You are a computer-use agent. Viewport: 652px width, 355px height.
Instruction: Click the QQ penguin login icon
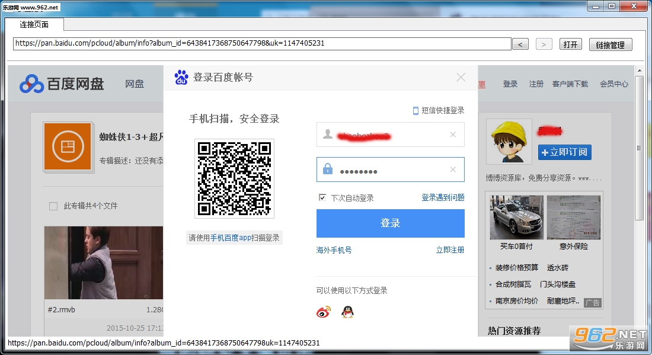click(347, 312)
